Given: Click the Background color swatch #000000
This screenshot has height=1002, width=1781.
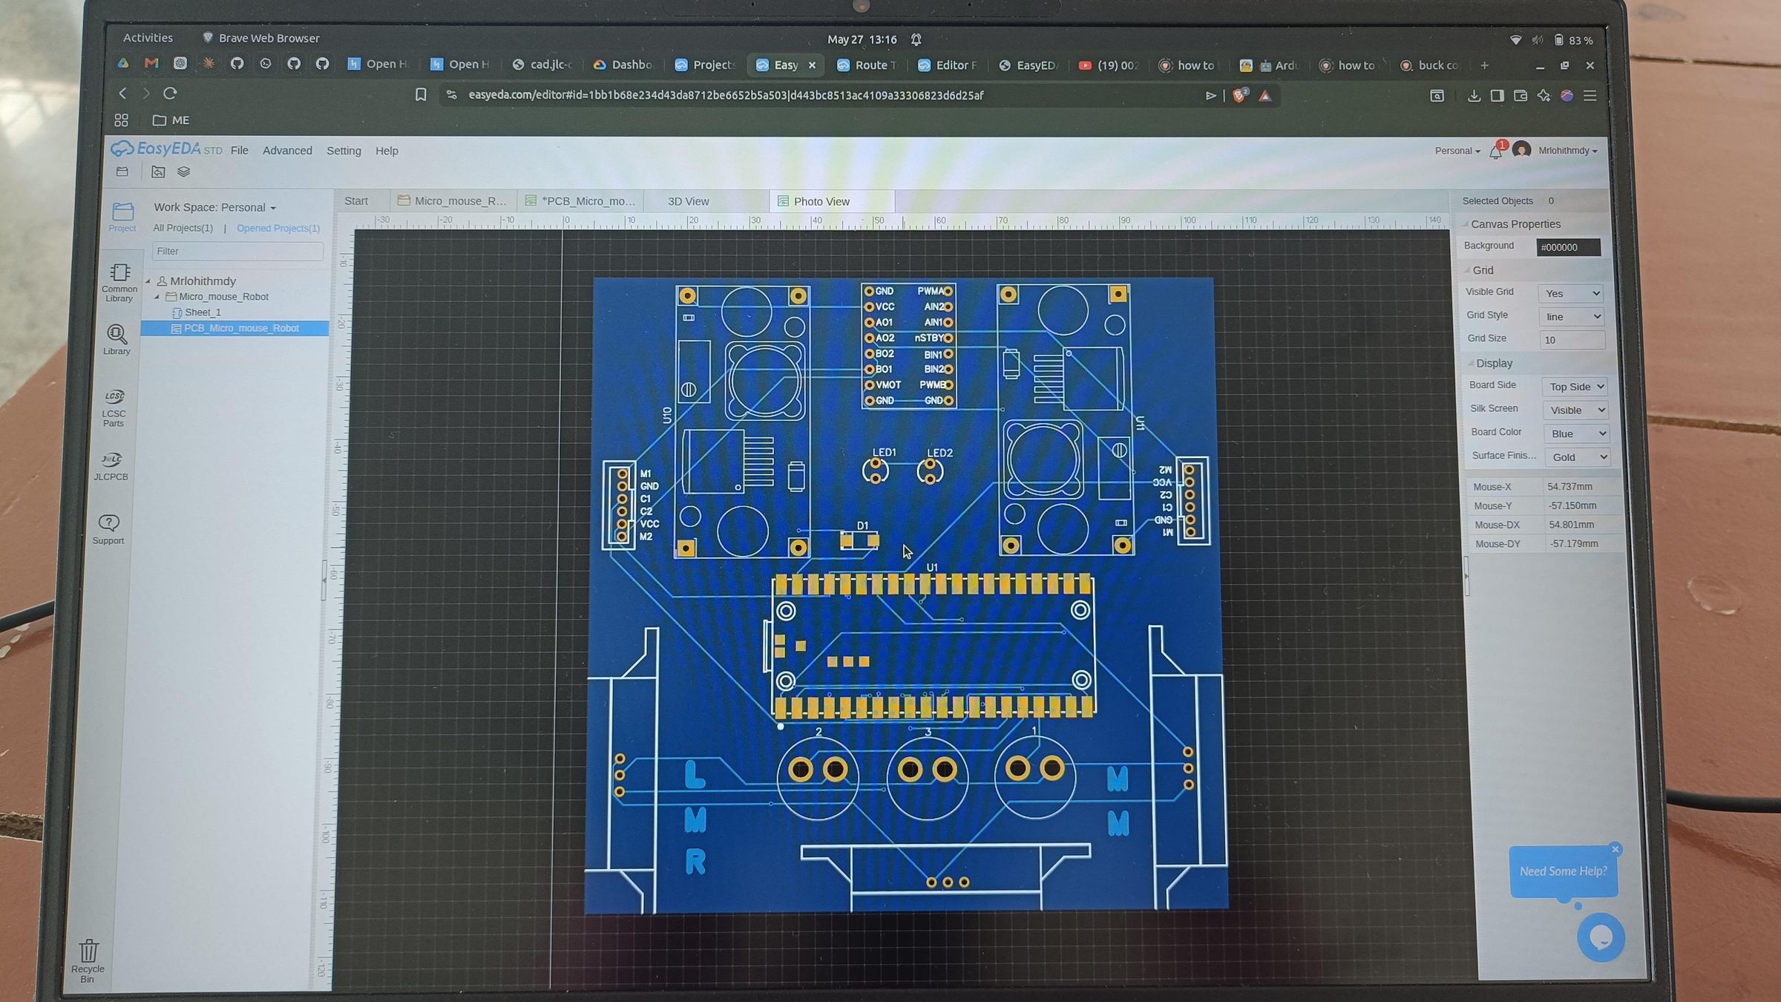Looking at the screenshot, I should pos(1568,247).
